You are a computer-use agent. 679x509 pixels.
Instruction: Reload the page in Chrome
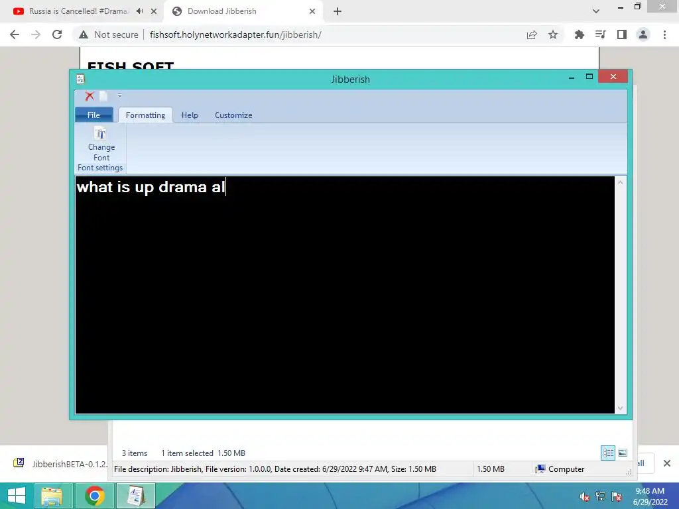[x=57, y=34]
